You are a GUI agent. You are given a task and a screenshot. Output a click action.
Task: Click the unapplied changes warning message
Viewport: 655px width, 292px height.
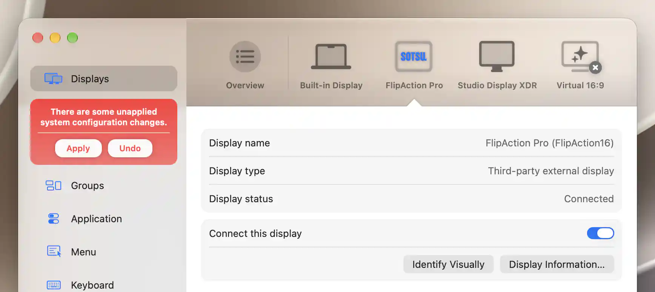[x=104, y=117]
